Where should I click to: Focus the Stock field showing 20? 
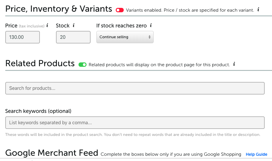point(73,37)
